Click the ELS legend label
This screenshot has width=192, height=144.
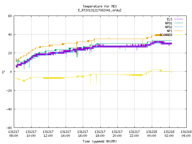(169, 19)
